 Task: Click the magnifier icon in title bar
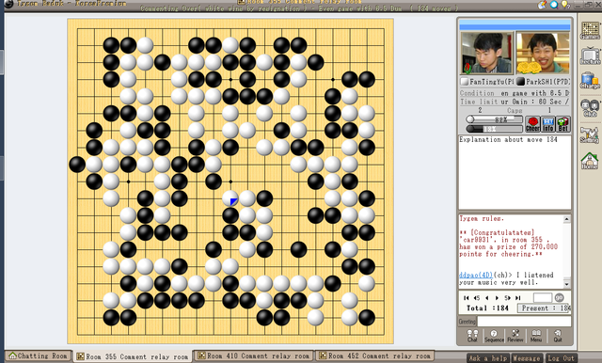coord(554,4)
